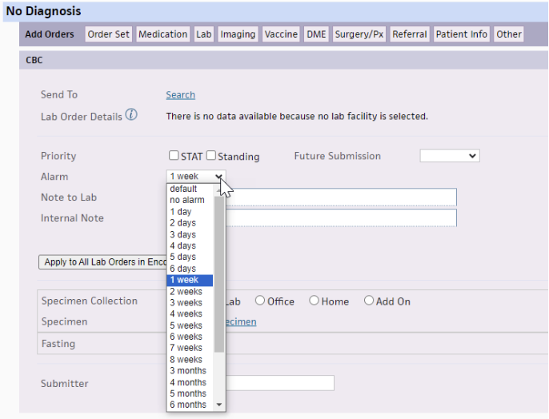The width and height of the screenshot is (549, 419).
Task: Open the Medication orders tab
Action: click(x=162, y=34)
